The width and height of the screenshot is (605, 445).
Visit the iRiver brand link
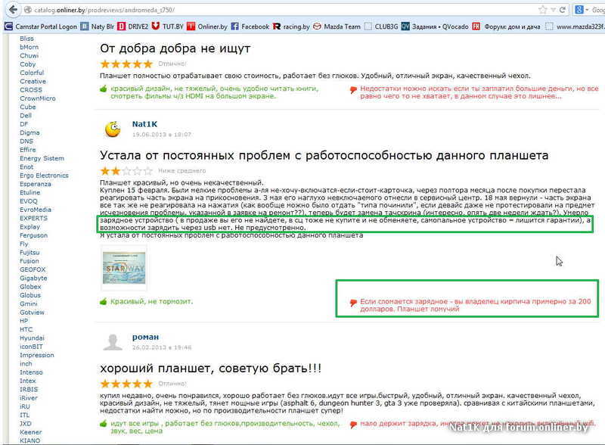29,398
